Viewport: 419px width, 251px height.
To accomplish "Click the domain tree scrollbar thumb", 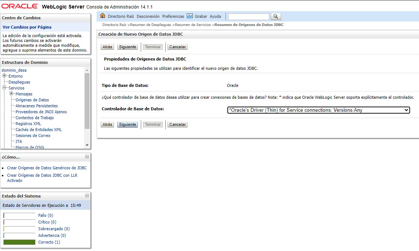I will point(87,101).
